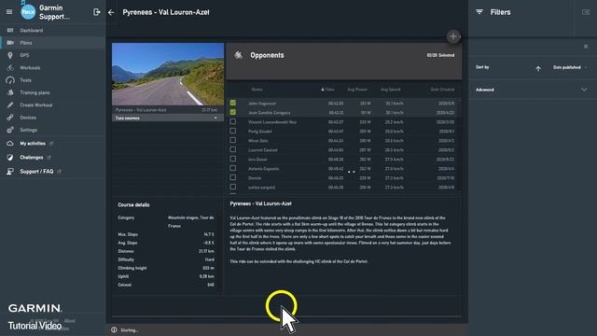Click the Dashboard icon in sidebar
The image size is (597, 336).
pos(10,30)
